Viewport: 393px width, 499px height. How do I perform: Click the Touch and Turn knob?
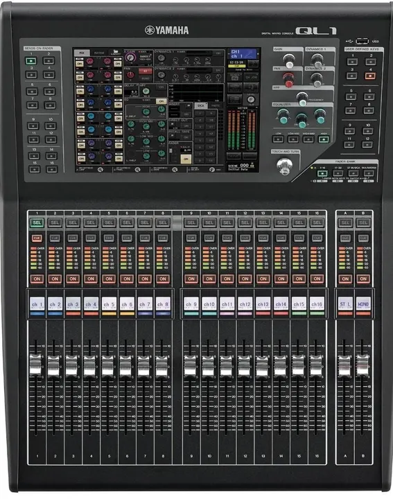coord(284,166)
